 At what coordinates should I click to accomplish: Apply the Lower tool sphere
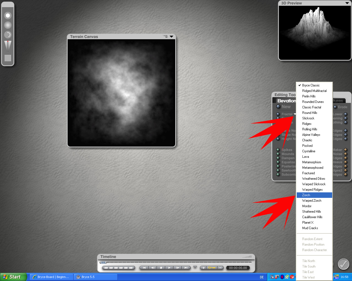tap(346, 114)
